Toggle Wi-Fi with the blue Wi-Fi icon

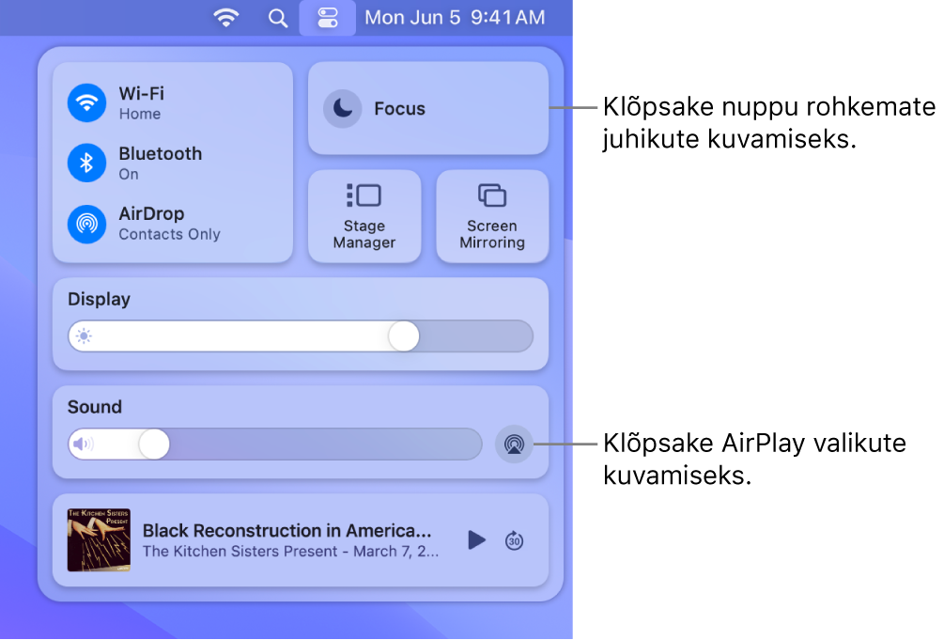[86, 103]
